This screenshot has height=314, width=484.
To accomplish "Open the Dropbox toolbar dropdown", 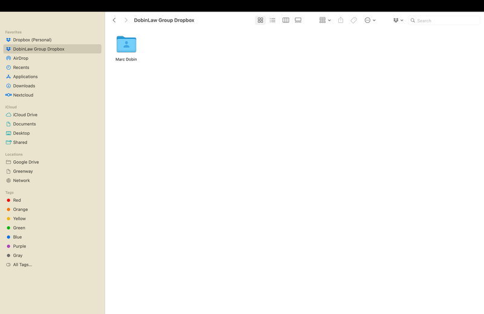I will [x=398, y=20].
